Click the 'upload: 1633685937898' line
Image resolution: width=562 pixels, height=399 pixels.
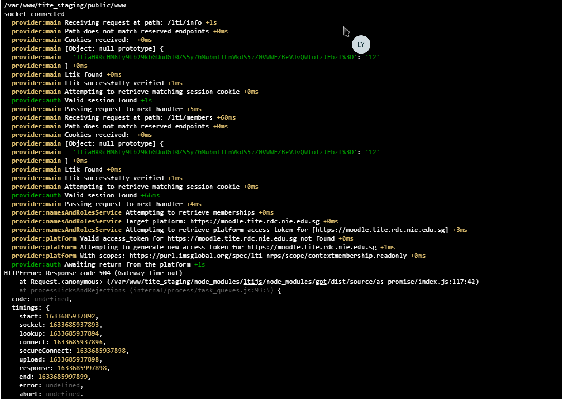[x=61, y=359]
